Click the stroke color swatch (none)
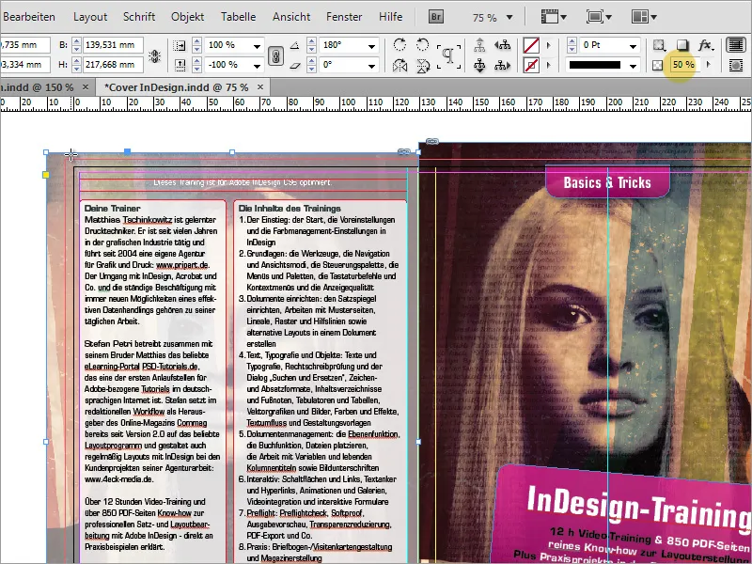752x564 pixels. point(531,65)
